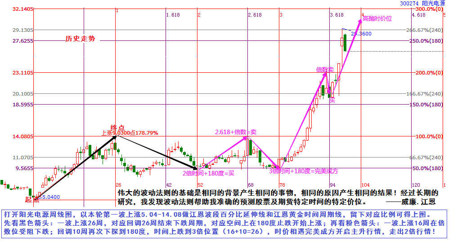Select week 26 time marker on bottom axis
The image size is (453, 241).
[118, 185]
